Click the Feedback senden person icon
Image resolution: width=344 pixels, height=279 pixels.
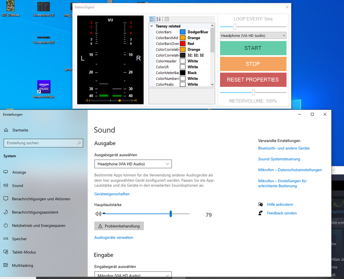(260, 213)
